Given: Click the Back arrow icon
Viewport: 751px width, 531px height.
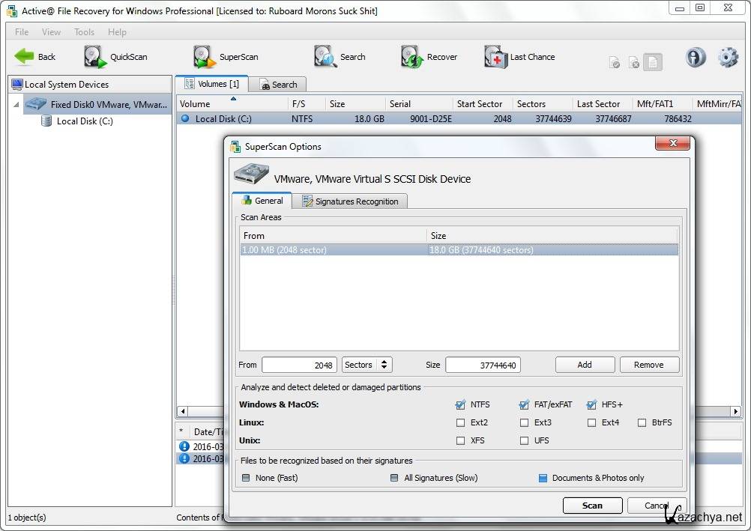Looking at the screenshot, I should coord(25,57).
